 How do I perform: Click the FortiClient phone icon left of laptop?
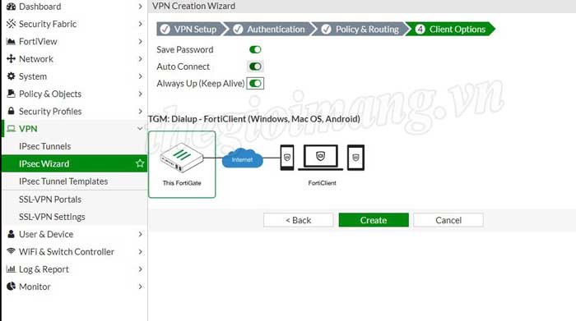click(287, 158)
